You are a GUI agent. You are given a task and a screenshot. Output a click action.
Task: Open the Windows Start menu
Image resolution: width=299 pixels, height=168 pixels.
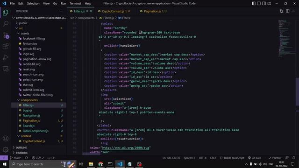[5, 164]
